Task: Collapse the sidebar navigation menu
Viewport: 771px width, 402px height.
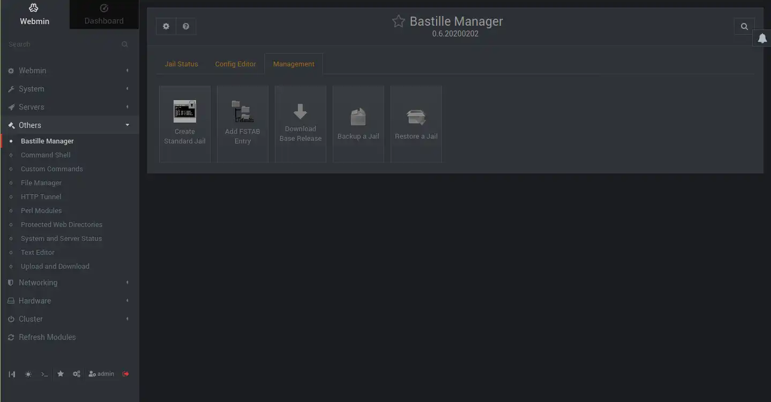Action: pos(12,374)
